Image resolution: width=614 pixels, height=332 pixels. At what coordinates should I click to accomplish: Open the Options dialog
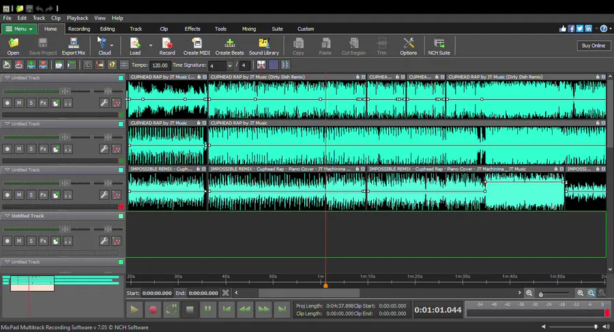pos(409,46)
